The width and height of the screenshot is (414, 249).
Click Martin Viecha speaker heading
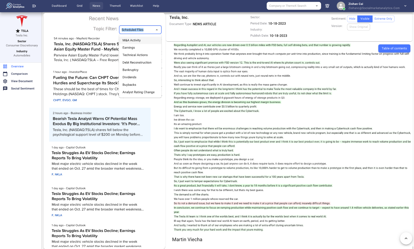pos(187,240)
